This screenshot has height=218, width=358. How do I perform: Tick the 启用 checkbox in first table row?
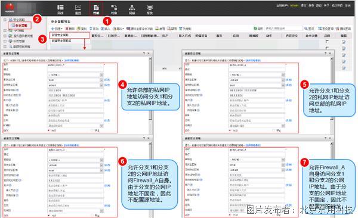coord(327,42)
